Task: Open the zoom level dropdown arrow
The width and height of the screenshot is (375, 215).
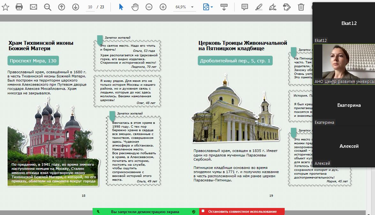Action: point(192,7)
